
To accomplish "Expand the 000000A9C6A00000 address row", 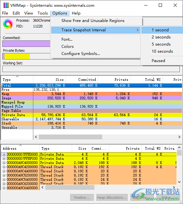I will 4,188.
